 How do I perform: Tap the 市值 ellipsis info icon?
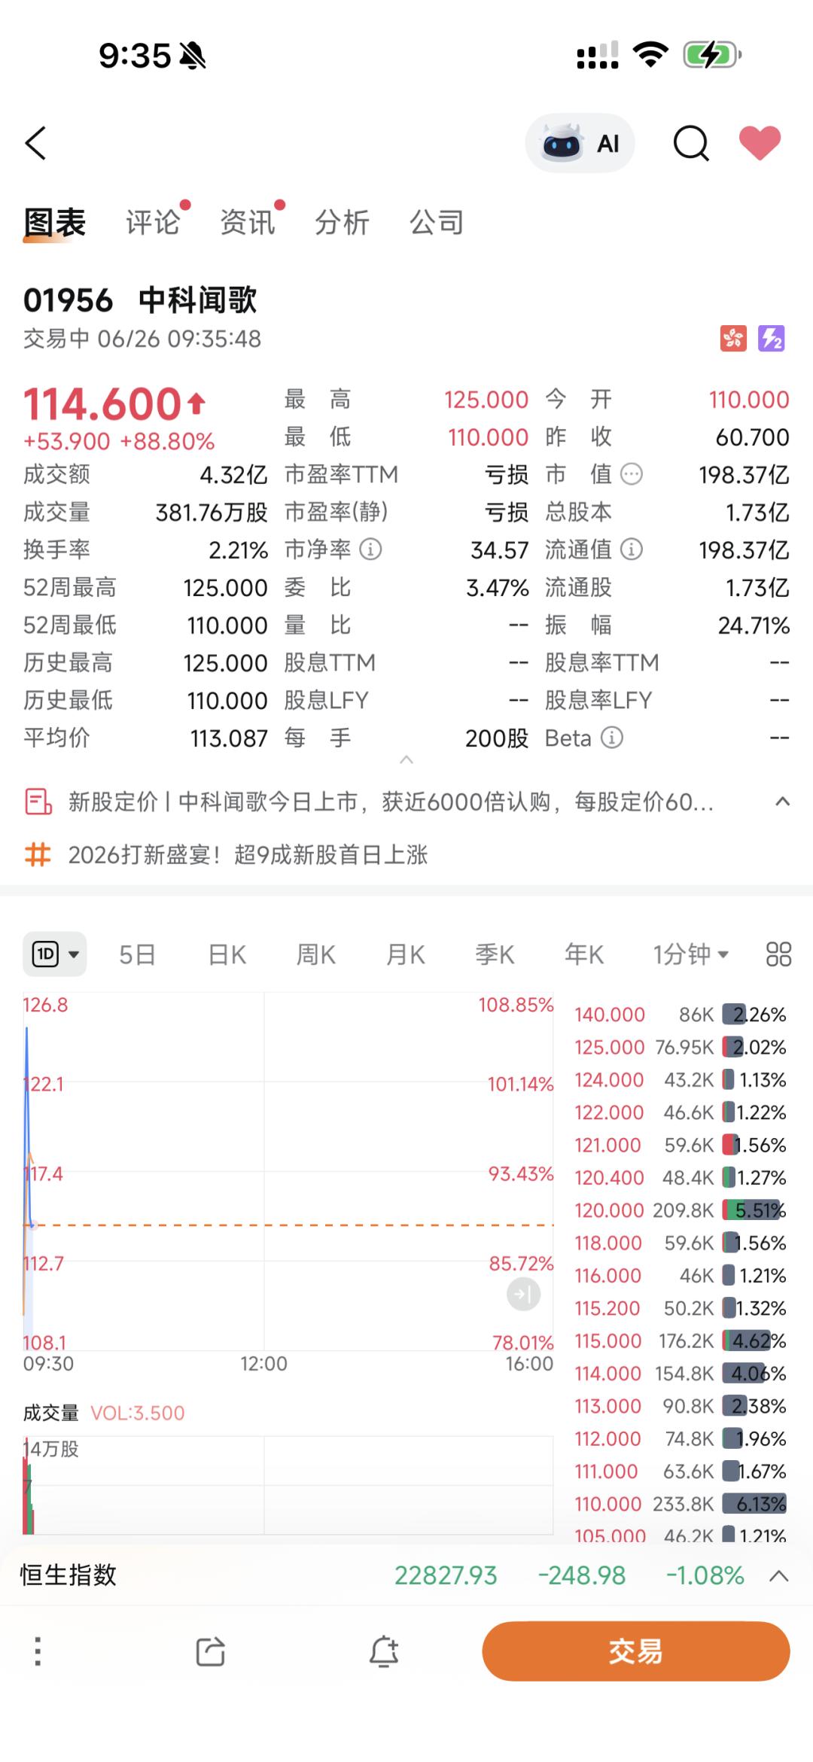click(x=632, y=474)
